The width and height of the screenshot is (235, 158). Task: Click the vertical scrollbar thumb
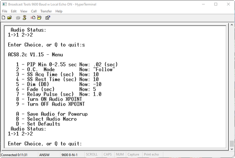click(232, 144)
